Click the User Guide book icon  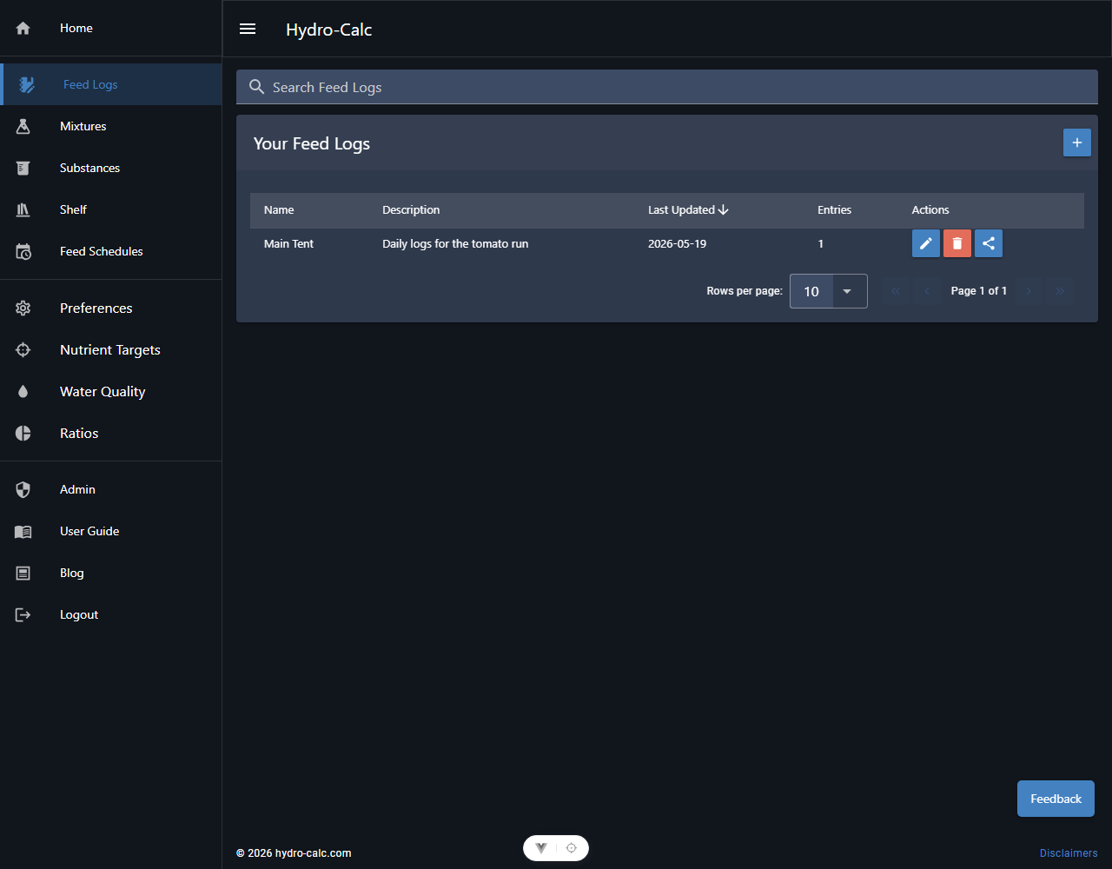[x=23, y=532]
